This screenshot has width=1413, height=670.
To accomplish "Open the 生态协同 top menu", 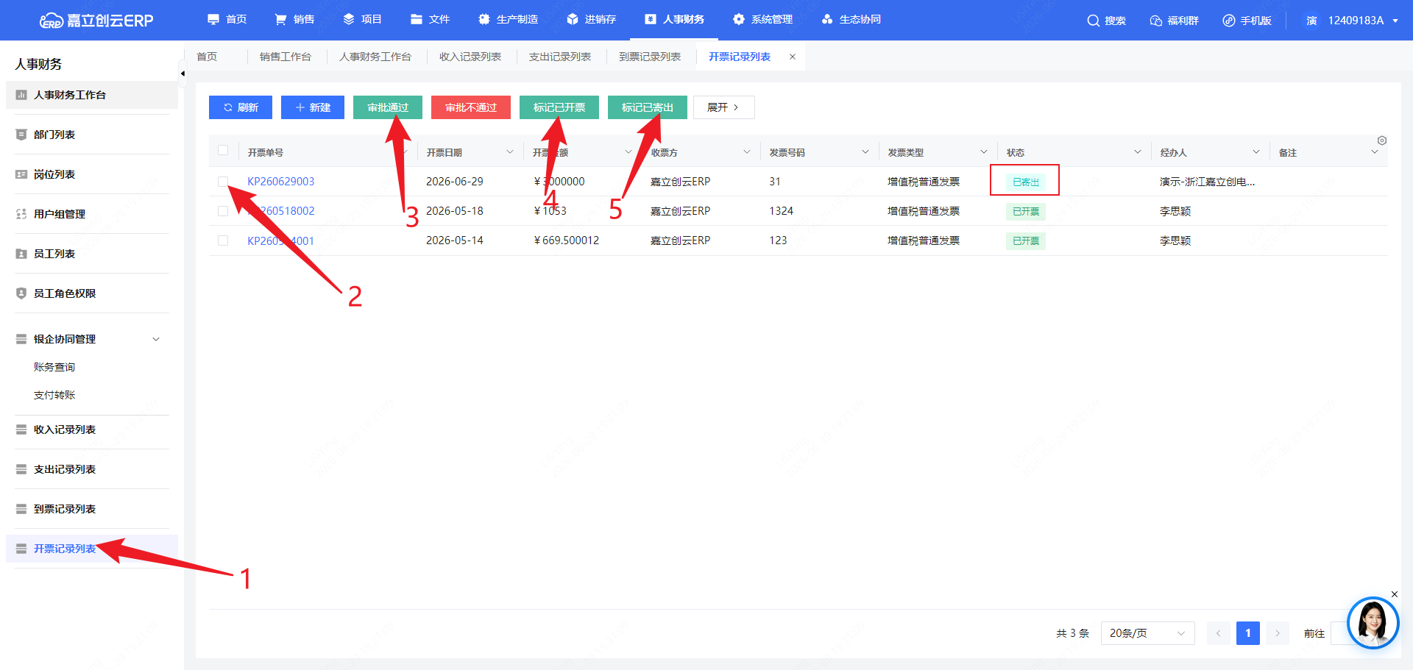I will click(851, 20).
